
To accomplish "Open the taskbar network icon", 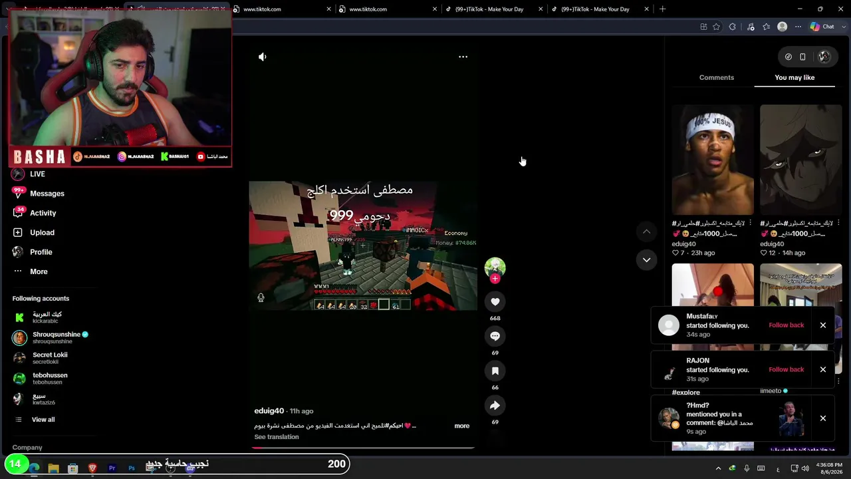I will point(793,468).
